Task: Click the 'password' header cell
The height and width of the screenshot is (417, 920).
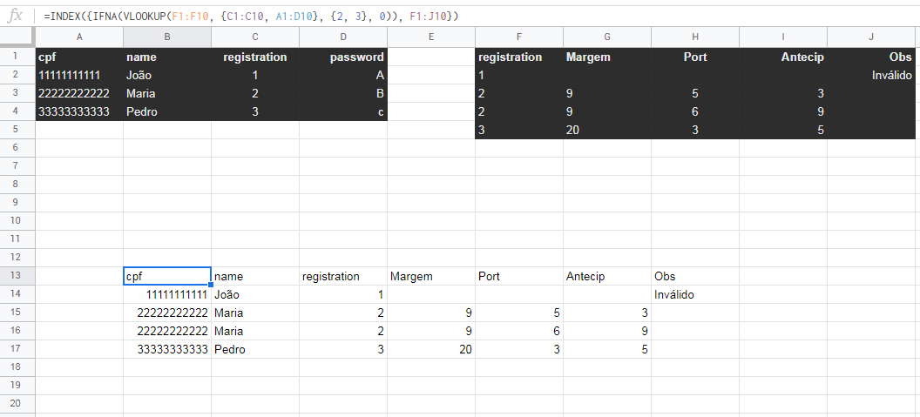Action: click(x=343, y=57)
